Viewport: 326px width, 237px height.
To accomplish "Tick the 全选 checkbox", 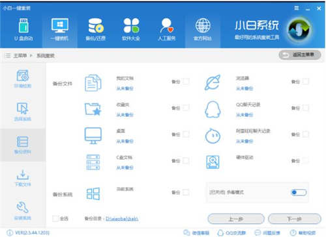I will 55,219.
